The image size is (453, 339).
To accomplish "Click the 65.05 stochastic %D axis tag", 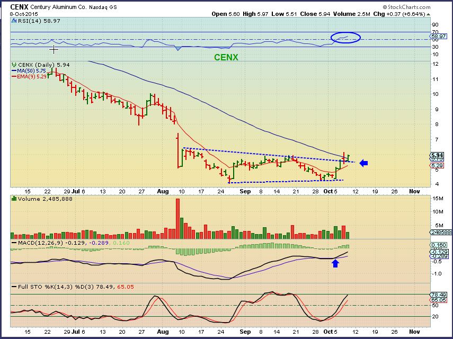I will click(x=439, y=300).
